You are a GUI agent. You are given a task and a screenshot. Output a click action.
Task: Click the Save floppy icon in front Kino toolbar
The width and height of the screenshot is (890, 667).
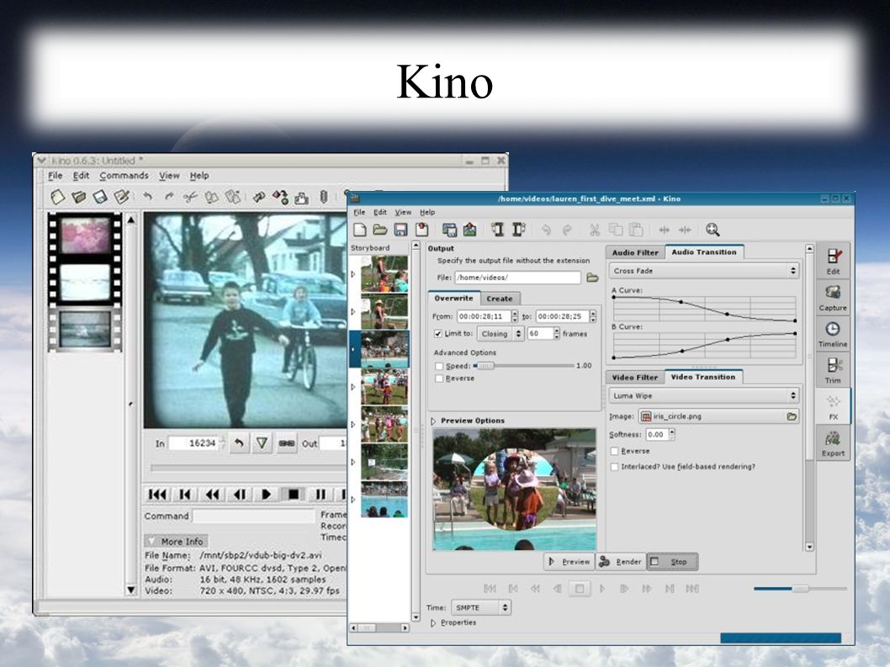(400, 230)
